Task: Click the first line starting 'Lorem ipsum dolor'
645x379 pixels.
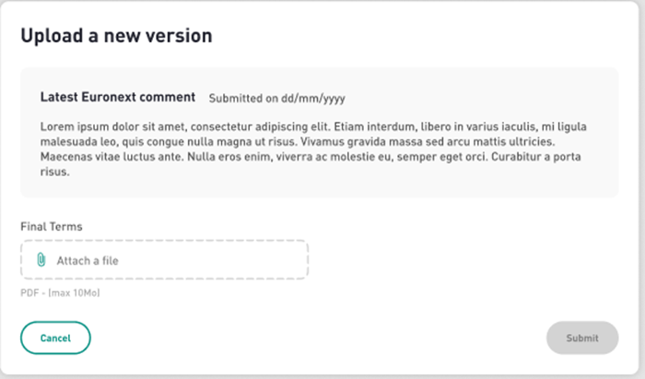Action: (313, 126)
